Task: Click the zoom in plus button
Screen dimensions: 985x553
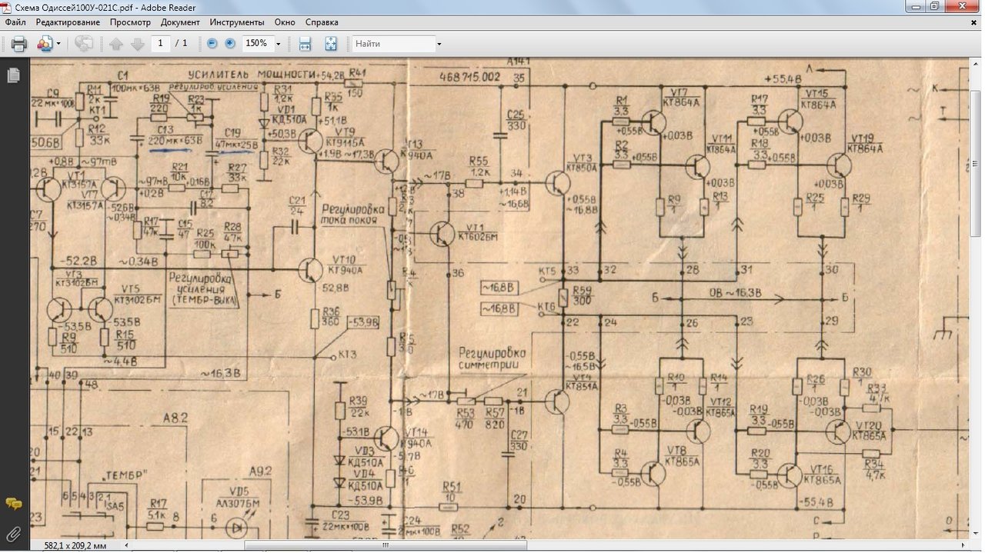Action: [x=229, y=44]
